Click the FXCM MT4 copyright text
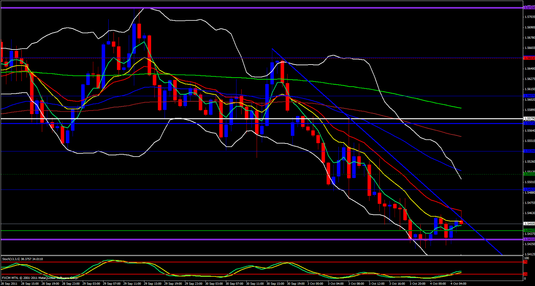The image size is (535, 286). (40, 278)
